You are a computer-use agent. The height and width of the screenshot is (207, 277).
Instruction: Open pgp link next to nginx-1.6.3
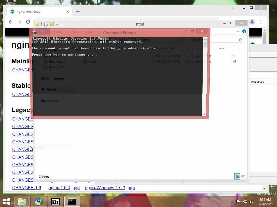(76, 188)
